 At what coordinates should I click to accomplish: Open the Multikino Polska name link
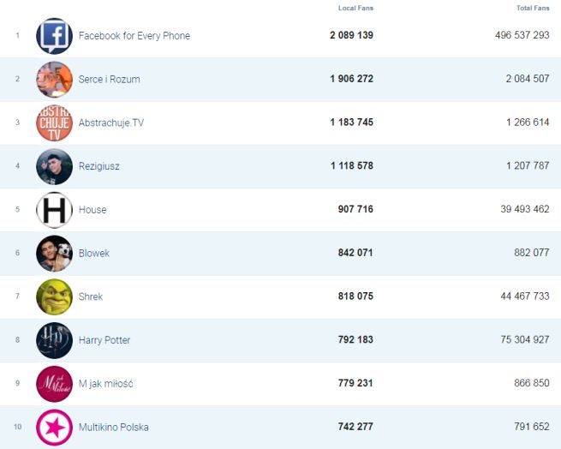[x=113, y=428]
